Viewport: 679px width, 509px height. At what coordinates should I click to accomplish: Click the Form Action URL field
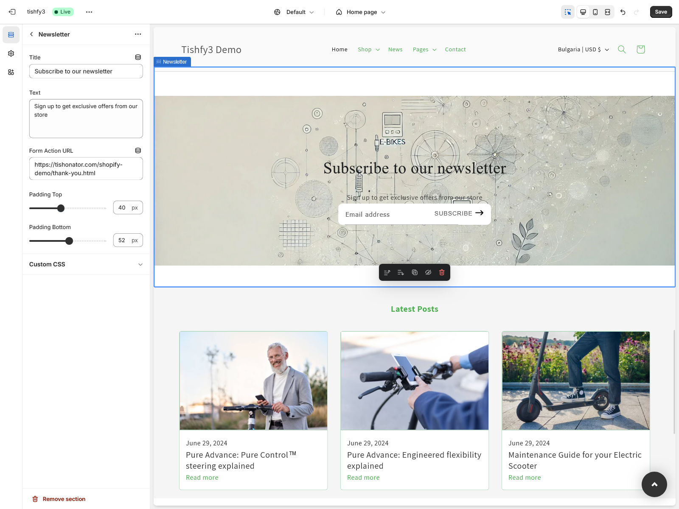(86, 169)
